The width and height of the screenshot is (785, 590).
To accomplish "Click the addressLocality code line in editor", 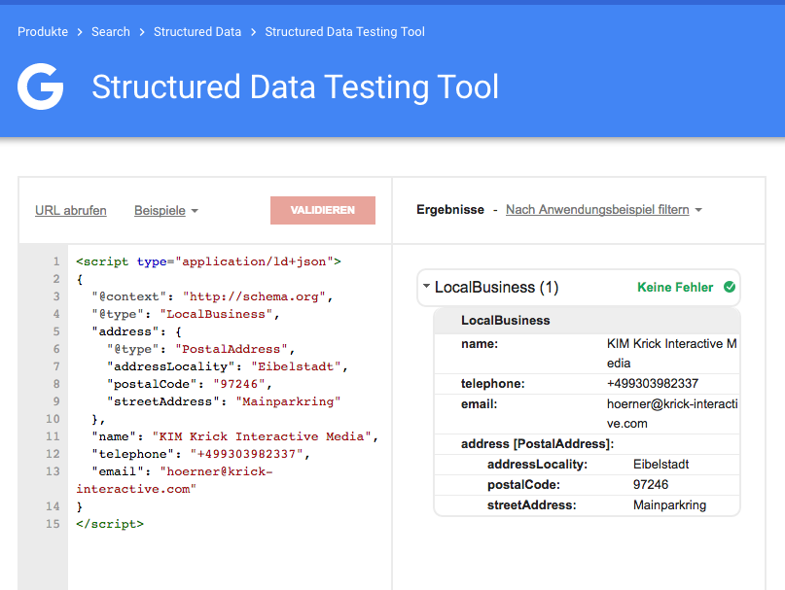I will (228, 366).
